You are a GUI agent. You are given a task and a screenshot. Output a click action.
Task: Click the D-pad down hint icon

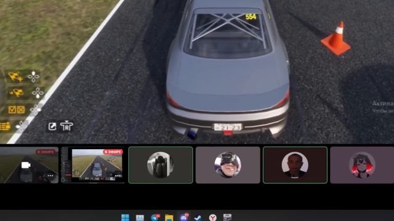tap(38, 93)
